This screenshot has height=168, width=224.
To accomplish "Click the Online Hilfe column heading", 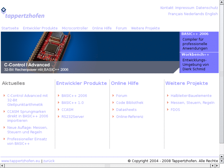I will [x=124, y=83].
